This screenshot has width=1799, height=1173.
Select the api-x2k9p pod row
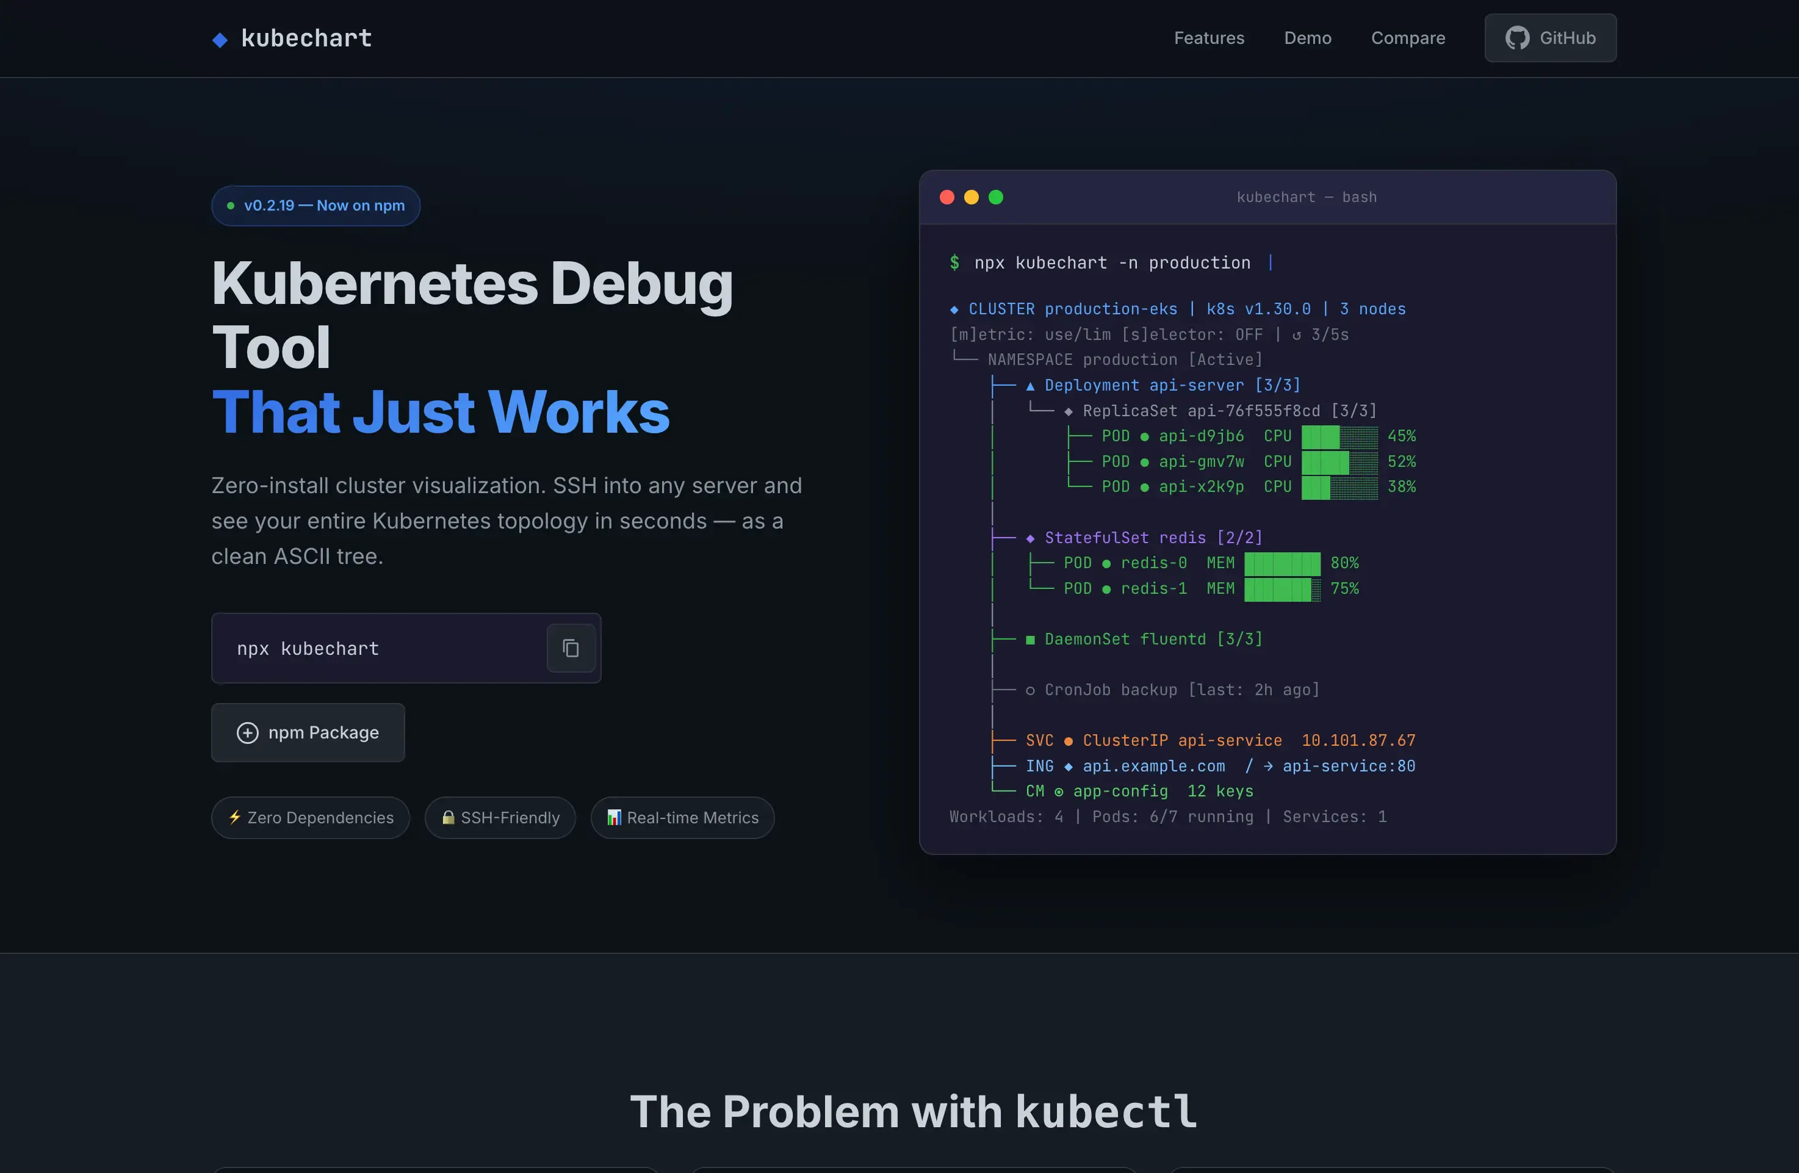point(1239,487)
